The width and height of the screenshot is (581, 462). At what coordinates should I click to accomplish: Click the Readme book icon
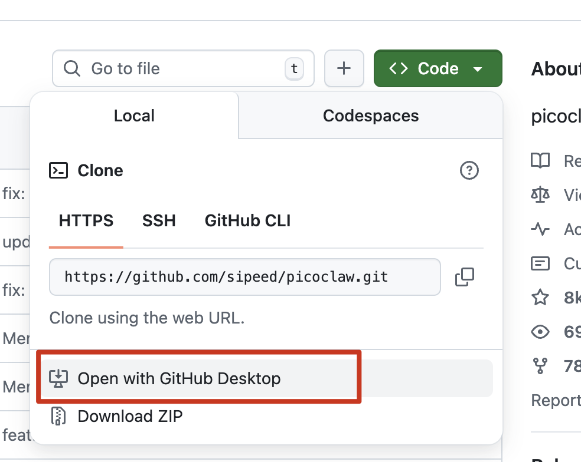(540, 160)
